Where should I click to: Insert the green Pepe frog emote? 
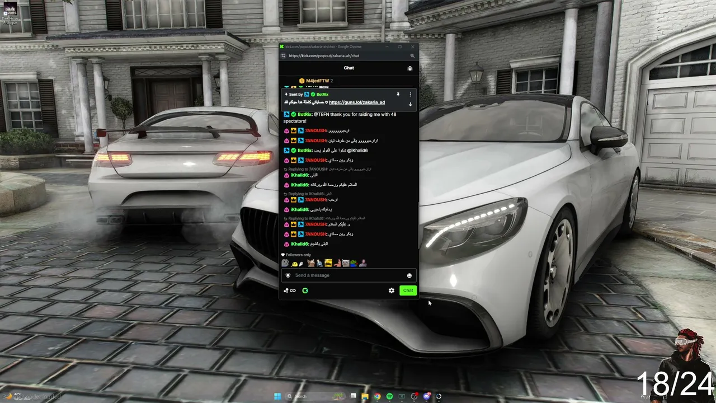point(354,263)
